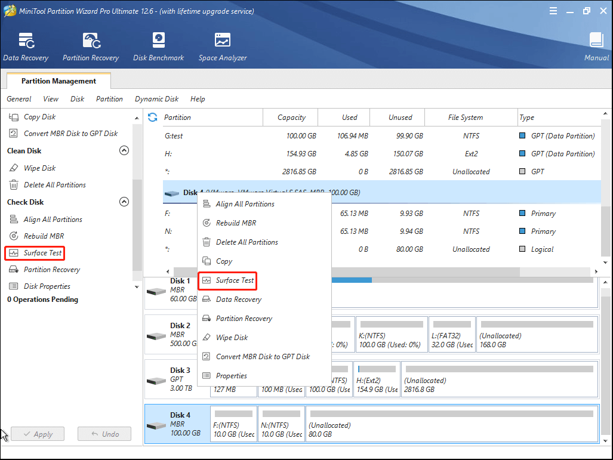Screen dimensions: 613x460
Task: Select Align All Partitions in the sidebar
Action: [46, 220]
